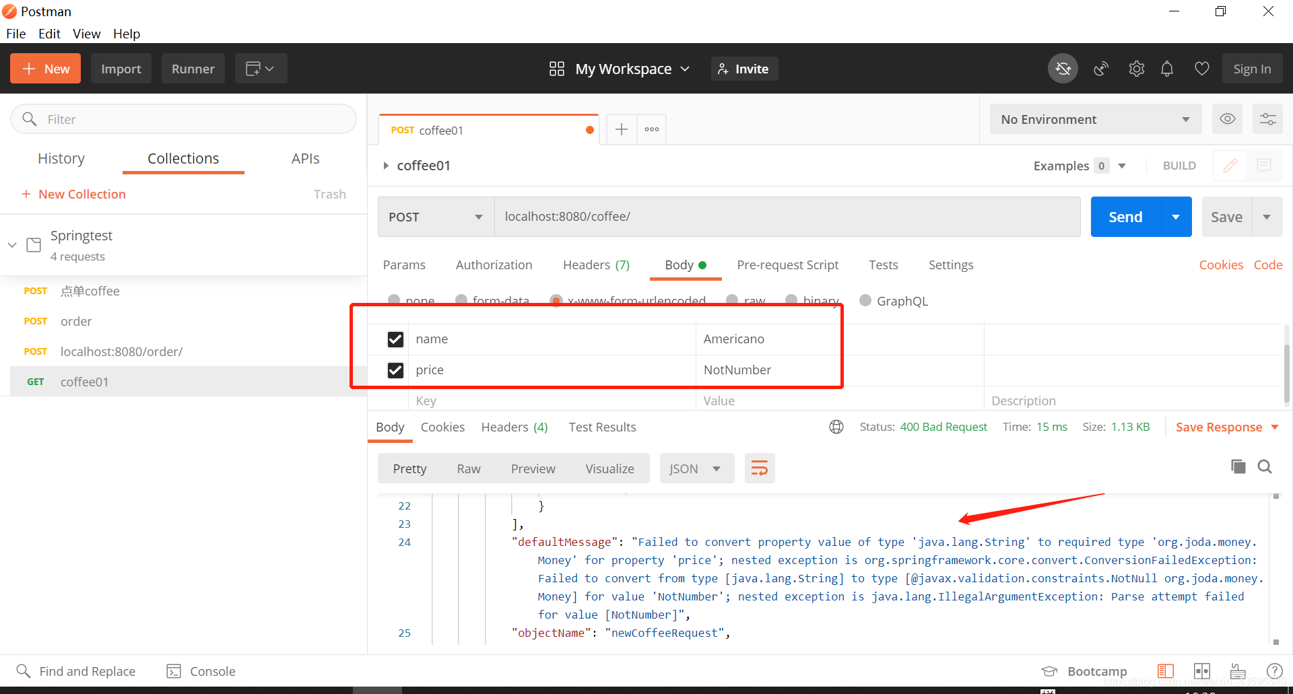Open the File menu
Screen dimensions: 1293x694
16,34
